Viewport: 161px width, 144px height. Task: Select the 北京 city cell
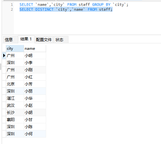click(x=15, y=84)
